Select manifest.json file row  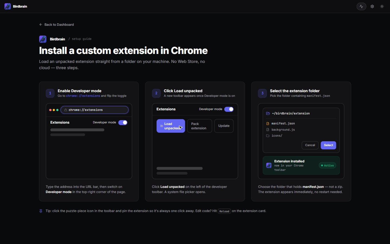301,123
